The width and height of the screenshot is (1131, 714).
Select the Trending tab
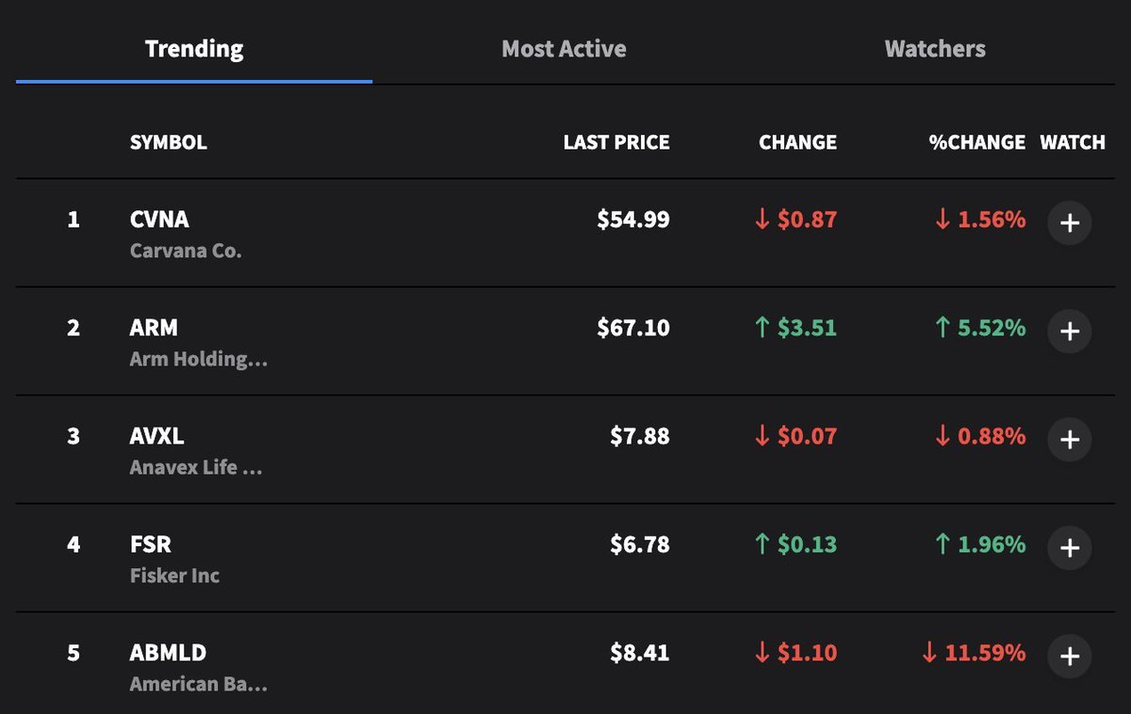point(194,49)
